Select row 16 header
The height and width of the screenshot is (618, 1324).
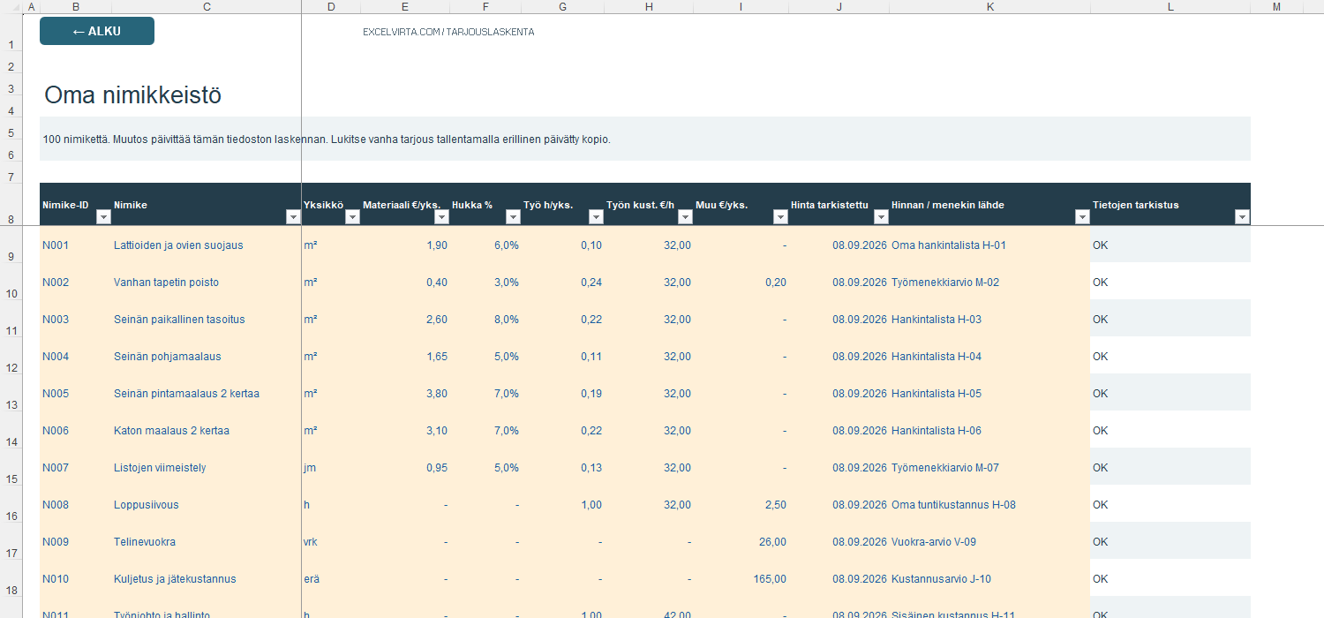[11, 505]
